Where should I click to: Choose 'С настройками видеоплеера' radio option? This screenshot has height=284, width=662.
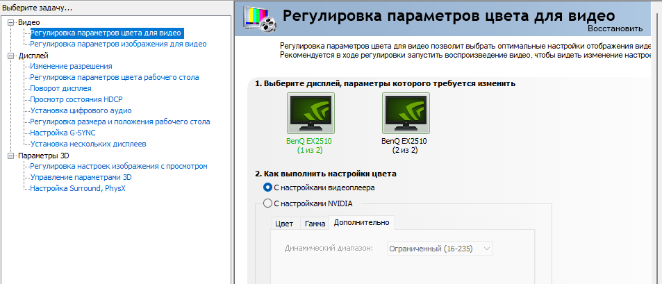click(x=268, y=187)
